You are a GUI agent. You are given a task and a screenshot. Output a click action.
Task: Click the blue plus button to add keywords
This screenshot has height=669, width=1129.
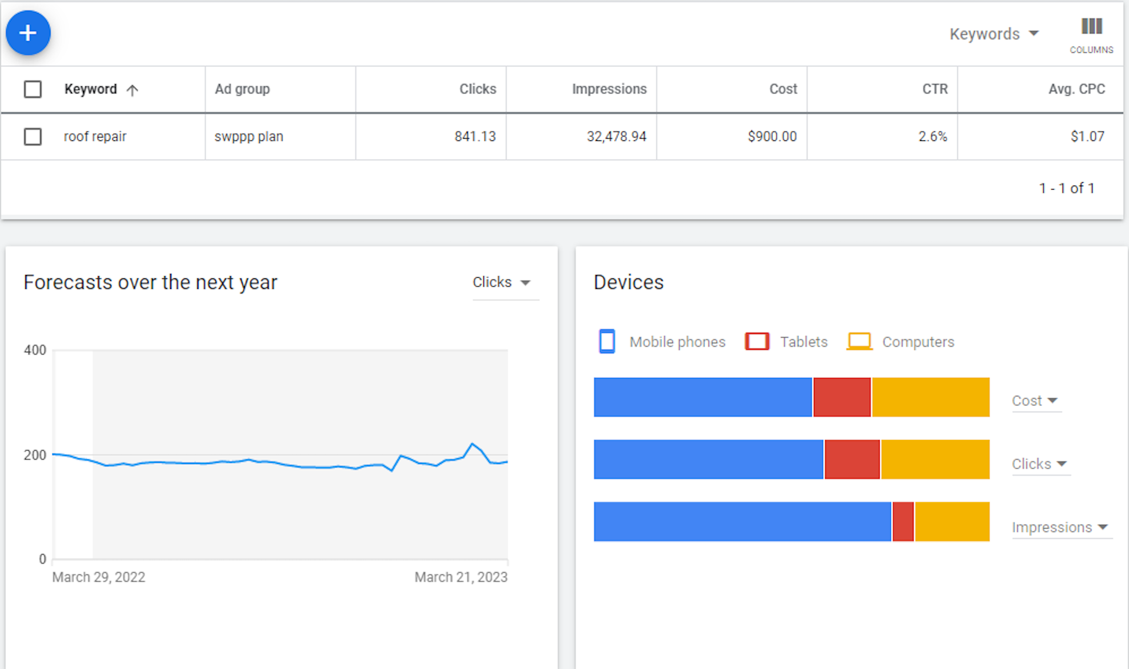(28, 33)
